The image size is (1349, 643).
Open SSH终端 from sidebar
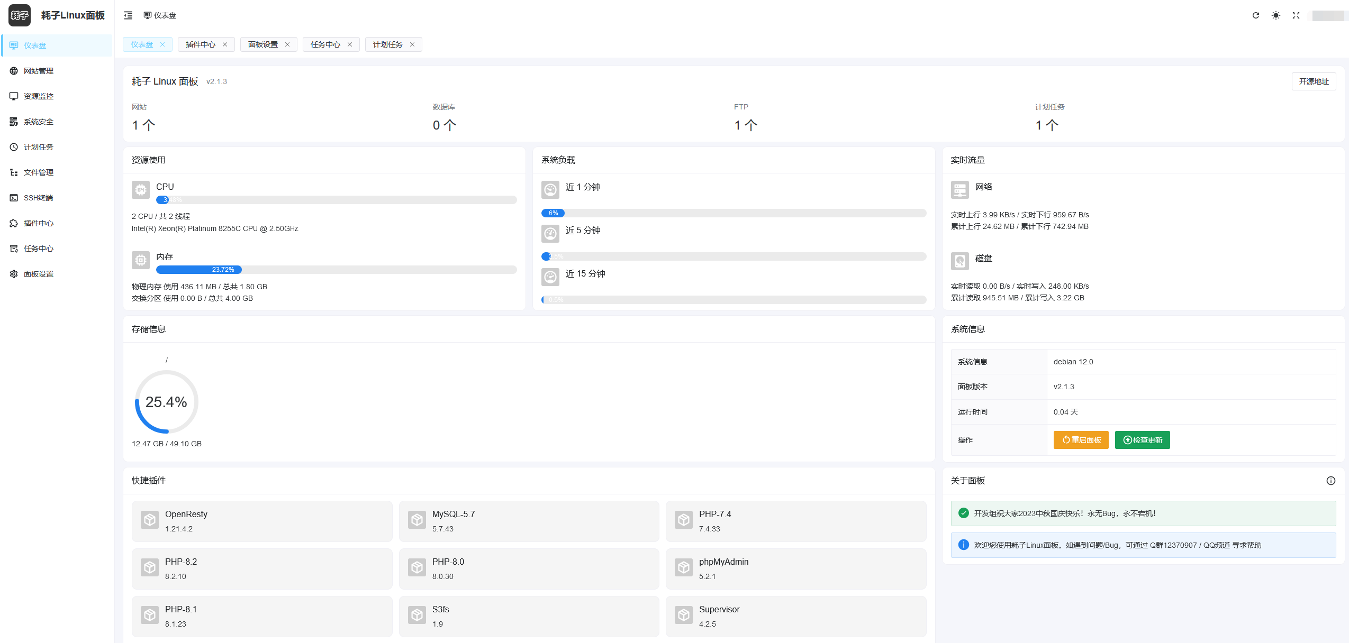coord(38,198)
